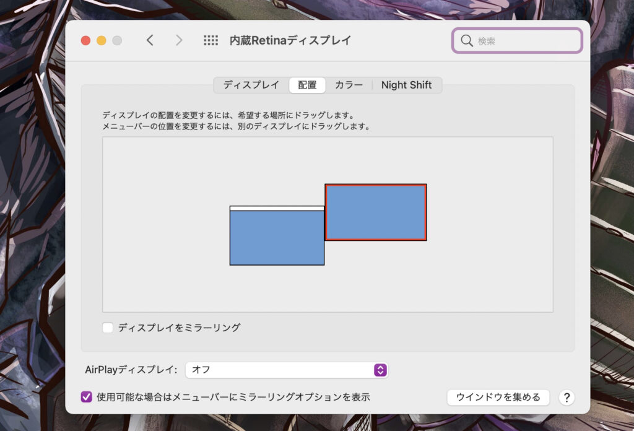Show all preferences grid icon
634x431 pixels.
211,40
